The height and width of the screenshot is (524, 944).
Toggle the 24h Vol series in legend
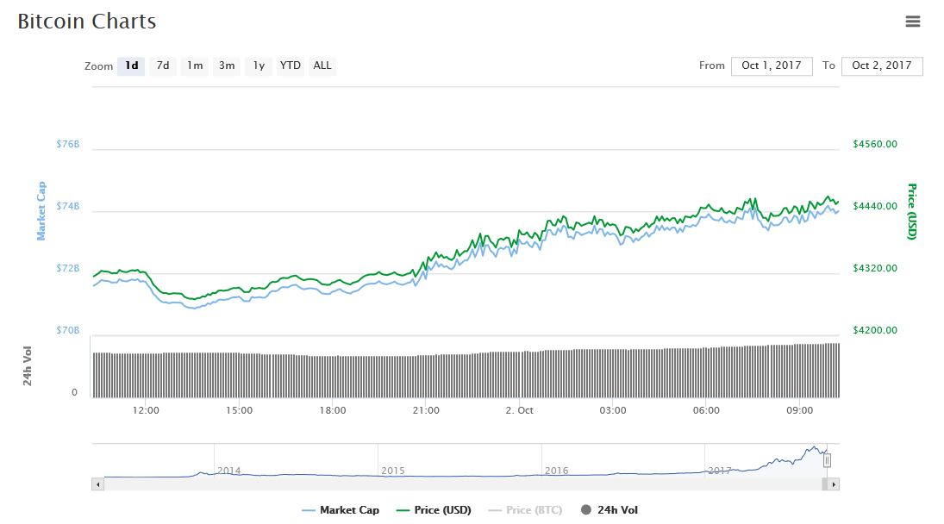tap(610, 510)
